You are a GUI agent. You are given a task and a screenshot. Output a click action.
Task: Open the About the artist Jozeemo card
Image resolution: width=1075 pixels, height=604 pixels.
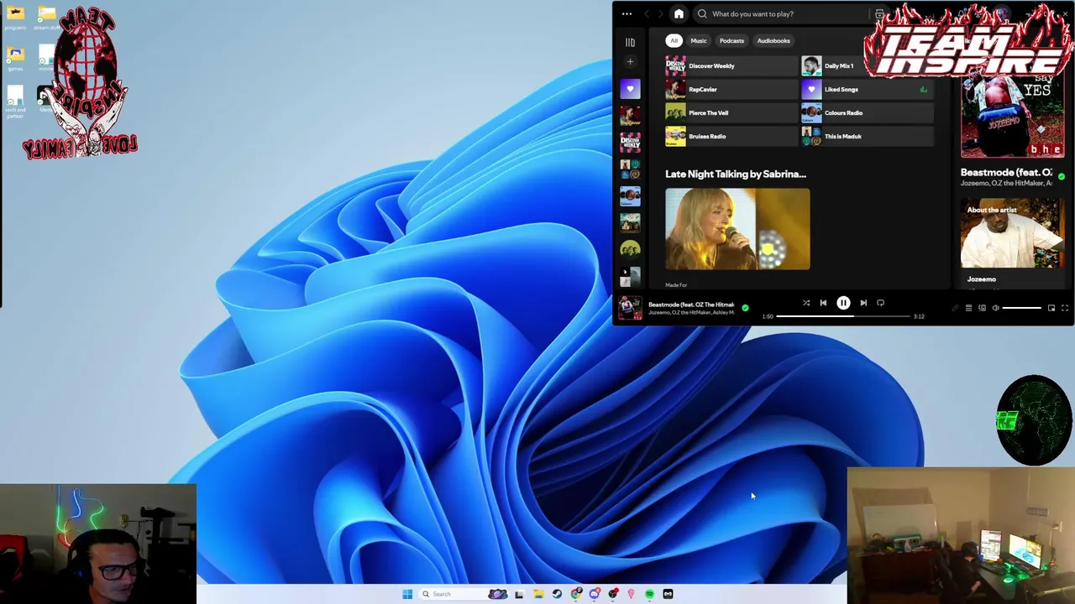(1013, 243)
